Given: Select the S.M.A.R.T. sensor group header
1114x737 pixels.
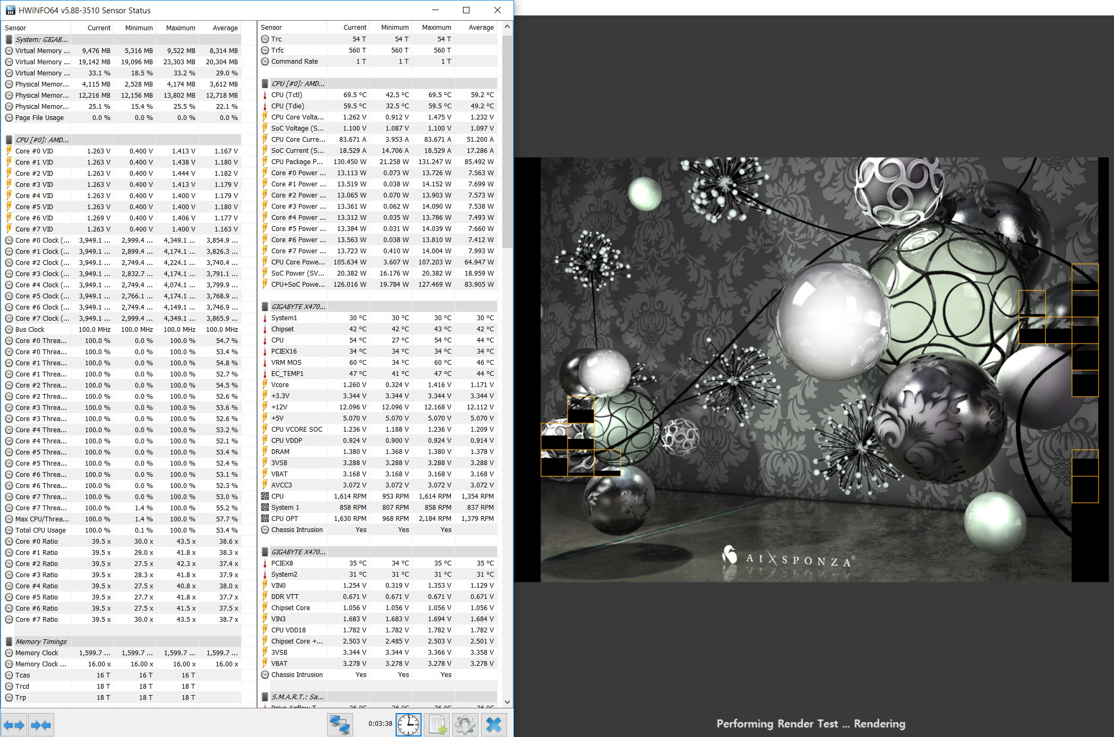Looking at the screenshot, I should click(x=297, y=697).
